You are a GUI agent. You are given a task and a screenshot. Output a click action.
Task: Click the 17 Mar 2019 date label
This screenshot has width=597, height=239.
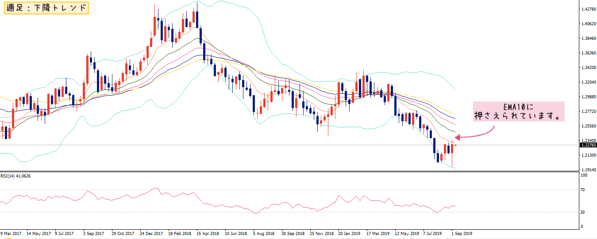coord(378,233)
